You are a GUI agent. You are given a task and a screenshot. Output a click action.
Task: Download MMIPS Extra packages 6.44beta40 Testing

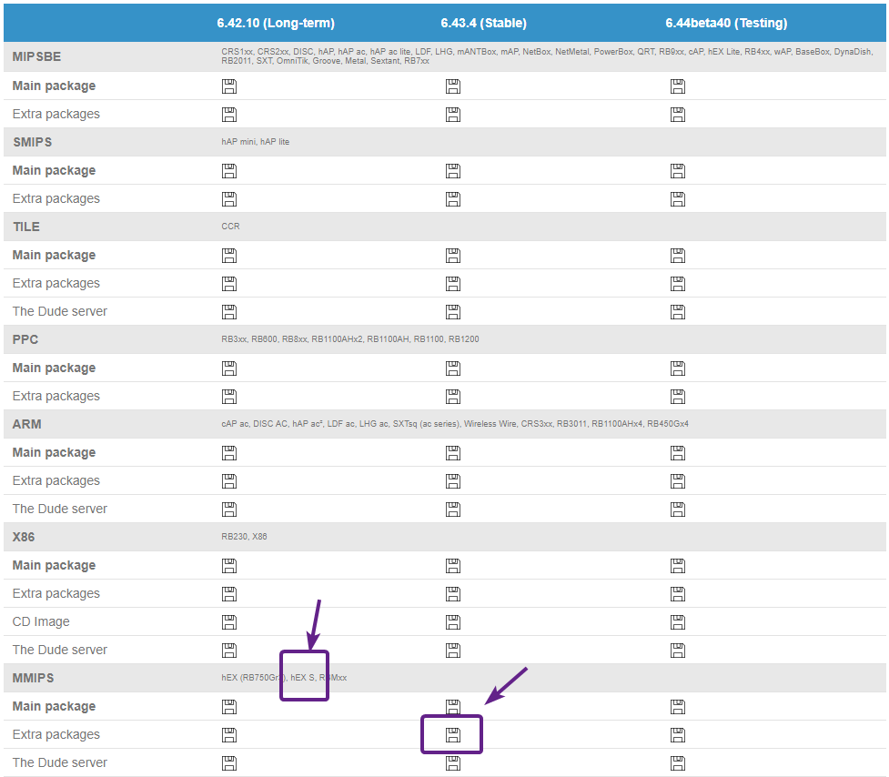[678, 735]
